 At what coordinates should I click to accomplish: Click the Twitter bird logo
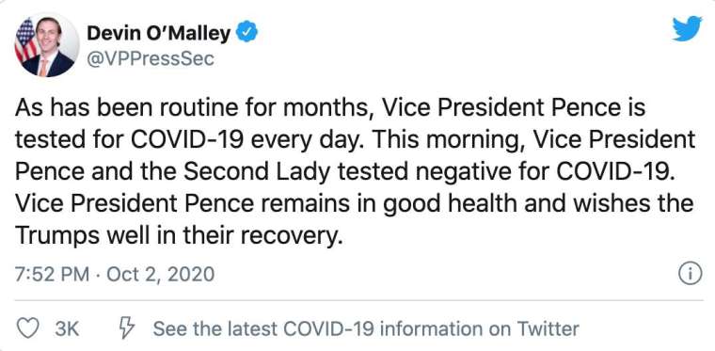click(x=687, y=28)
